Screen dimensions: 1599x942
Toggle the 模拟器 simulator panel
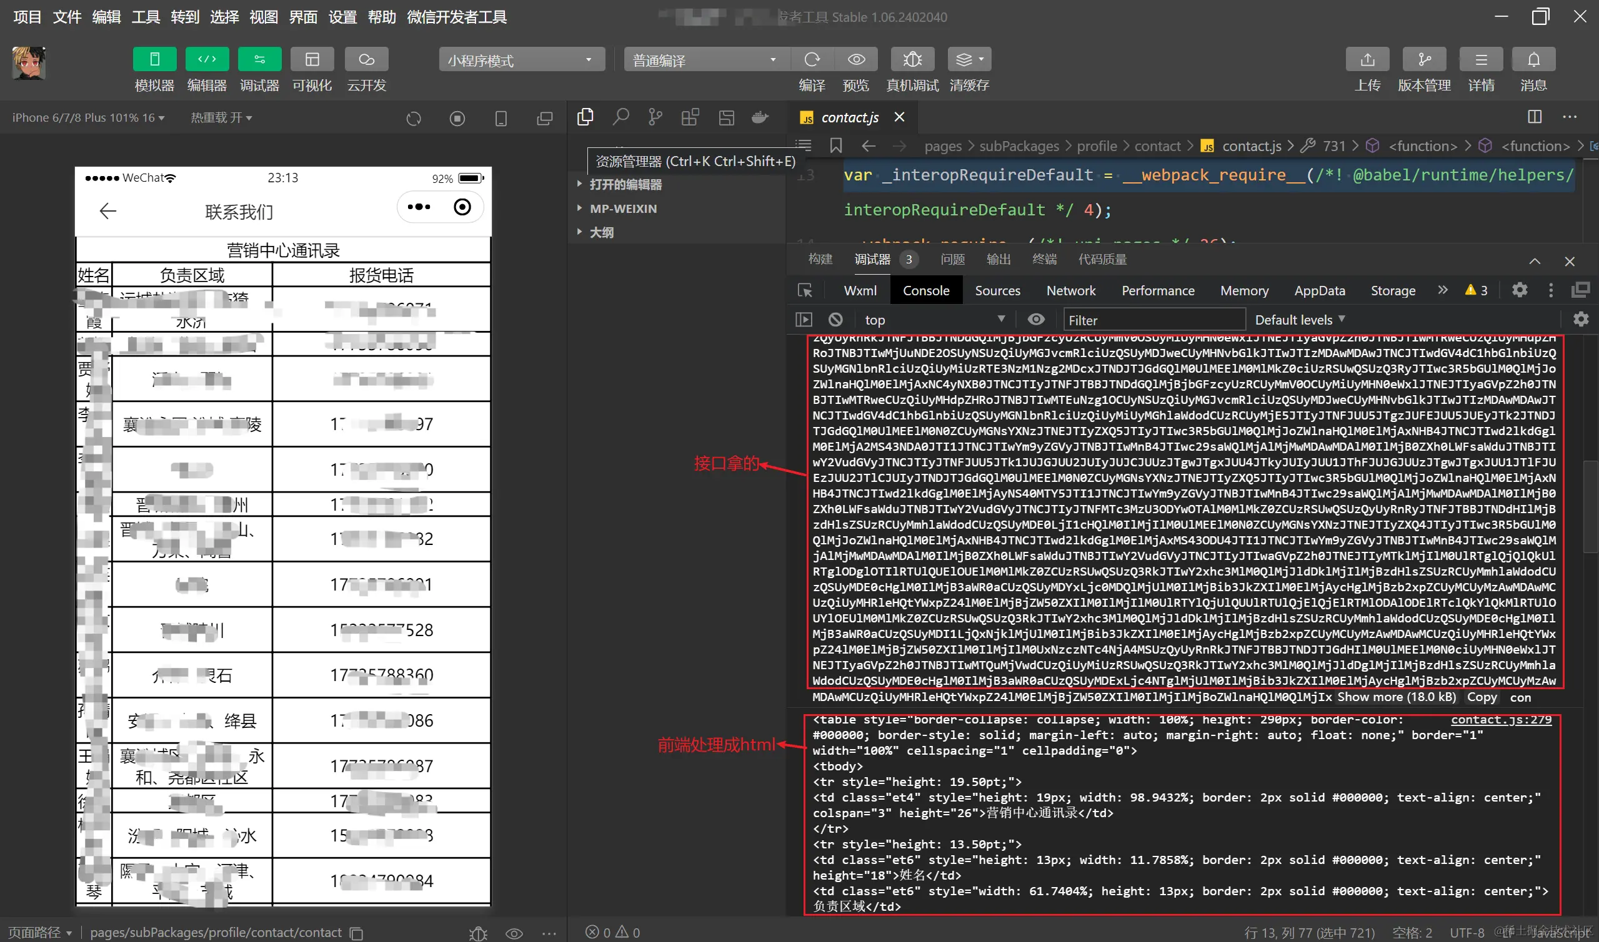(154, 60)
